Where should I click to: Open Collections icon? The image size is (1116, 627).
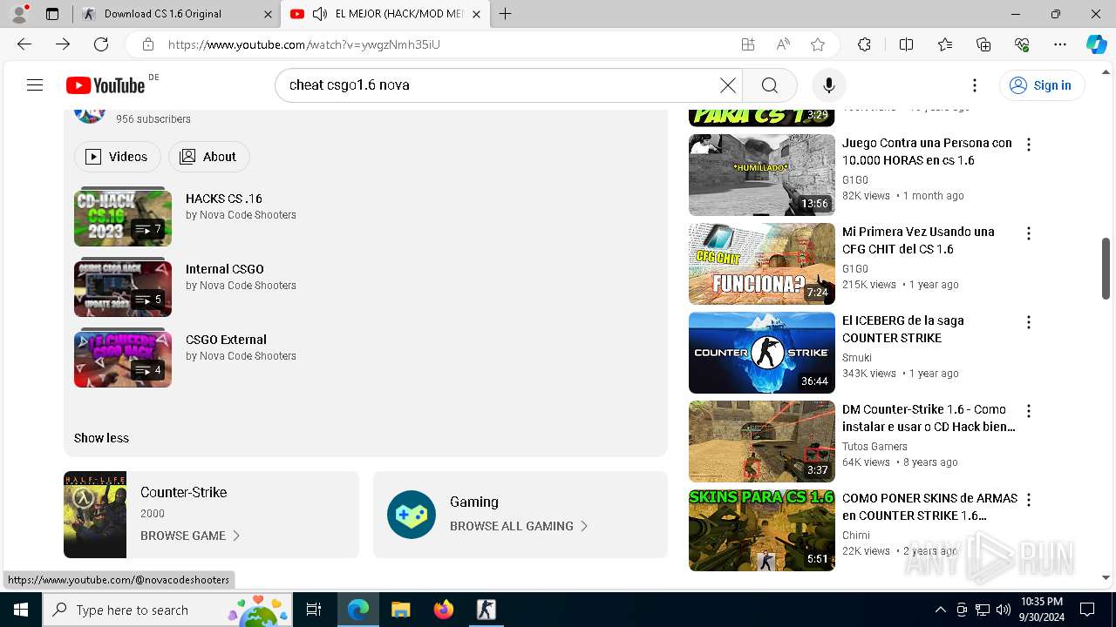click(983, 44)
